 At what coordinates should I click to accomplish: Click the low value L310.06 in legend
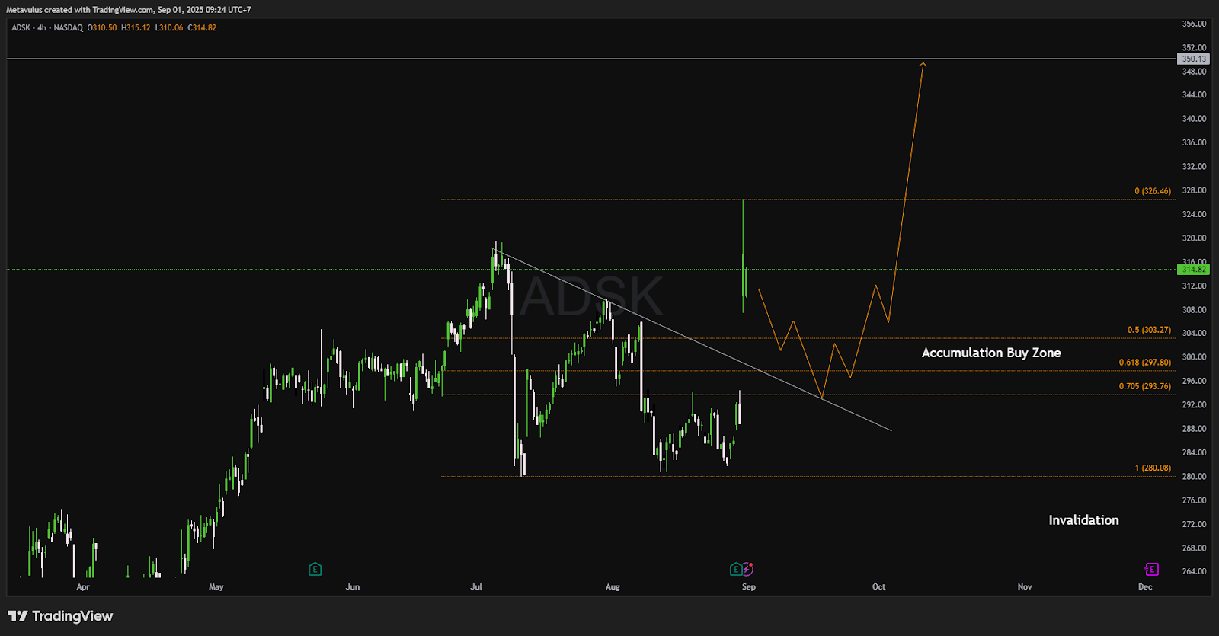pos(169,27)
